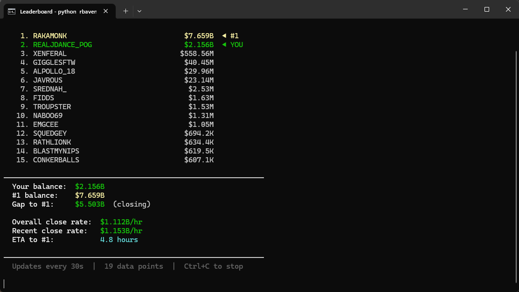
Task: Click the $619.5K balance value
Action: 199,151
